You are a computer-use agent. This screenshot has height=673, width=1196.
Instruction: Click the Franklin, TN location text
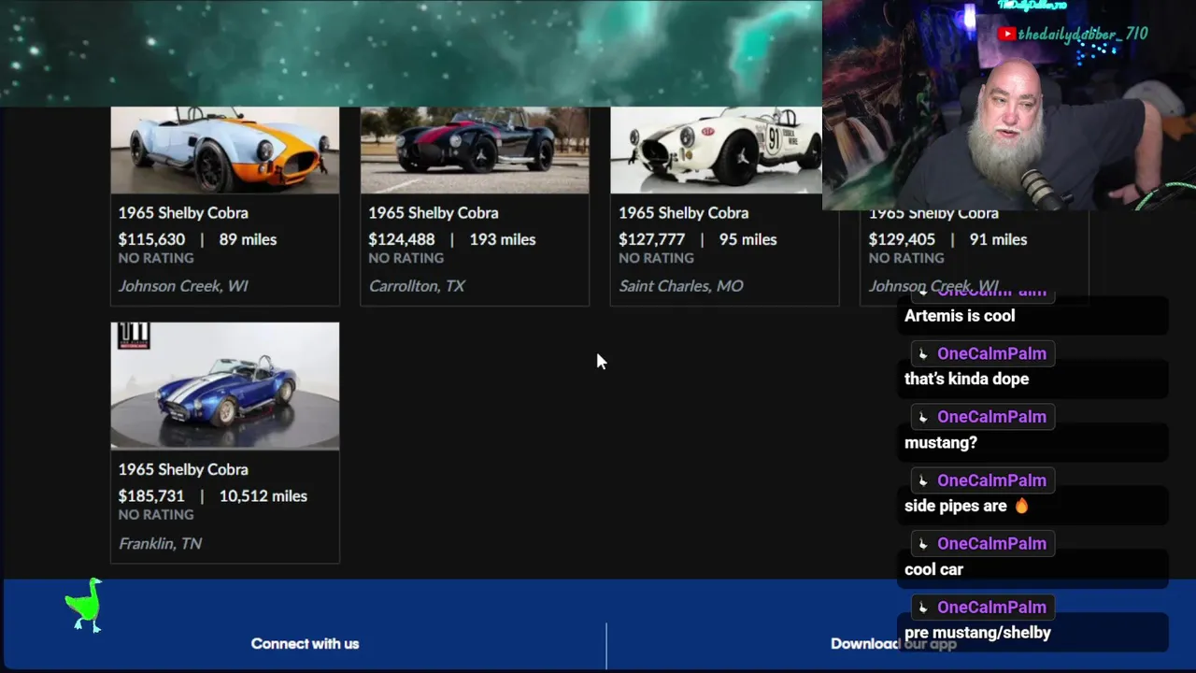click(x=160, y=543)
